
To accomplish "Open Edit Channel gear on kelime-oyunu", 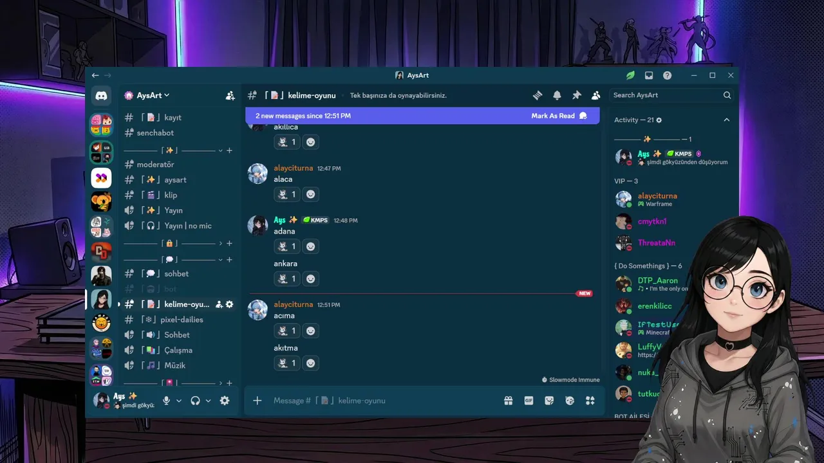I will (230, 304).
